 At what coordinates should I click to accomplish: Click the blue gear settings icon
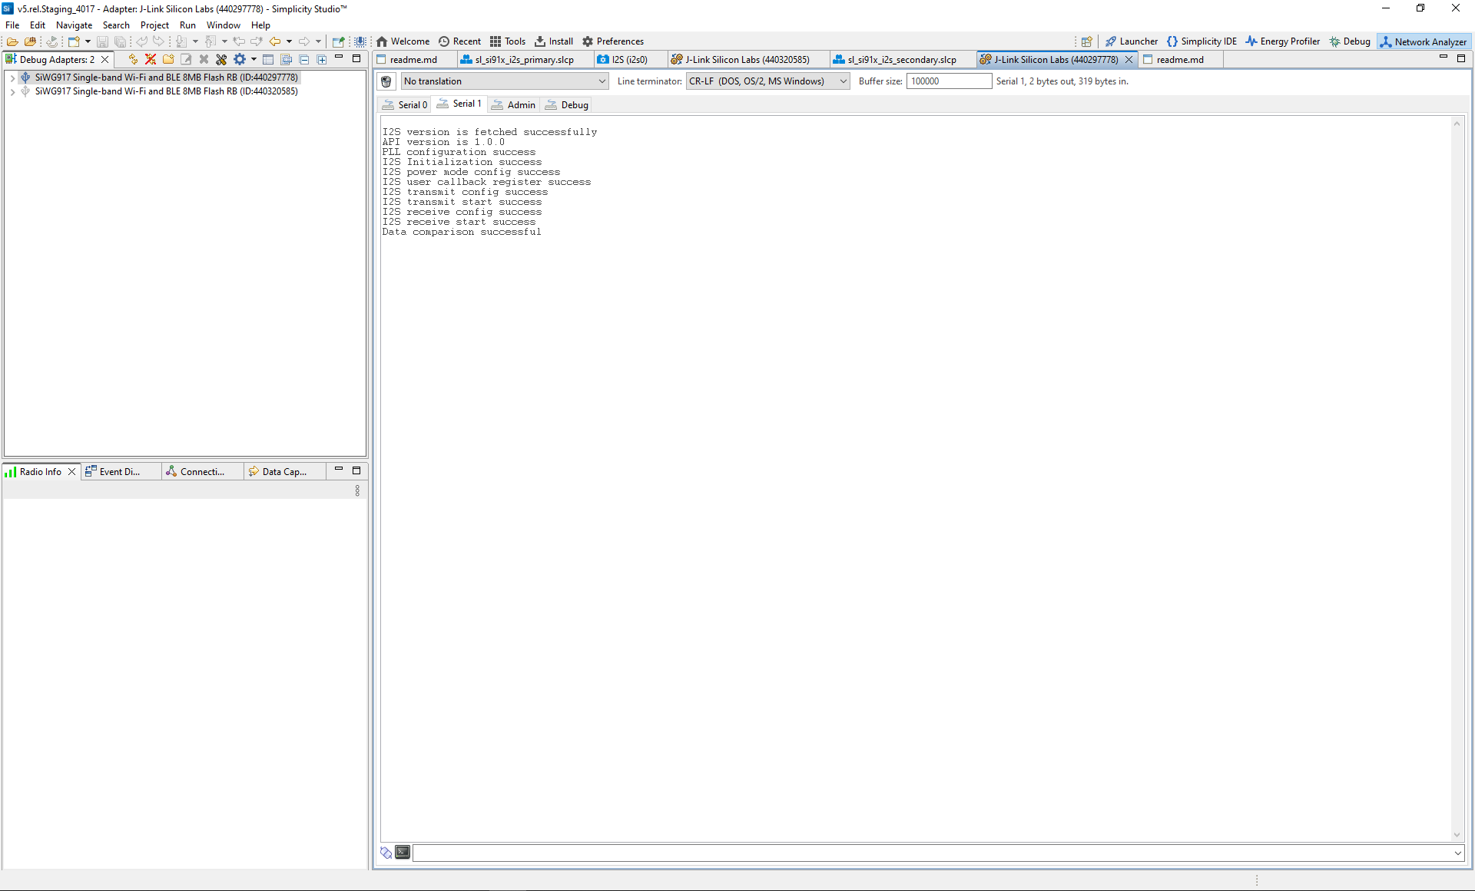click(240, 59)
